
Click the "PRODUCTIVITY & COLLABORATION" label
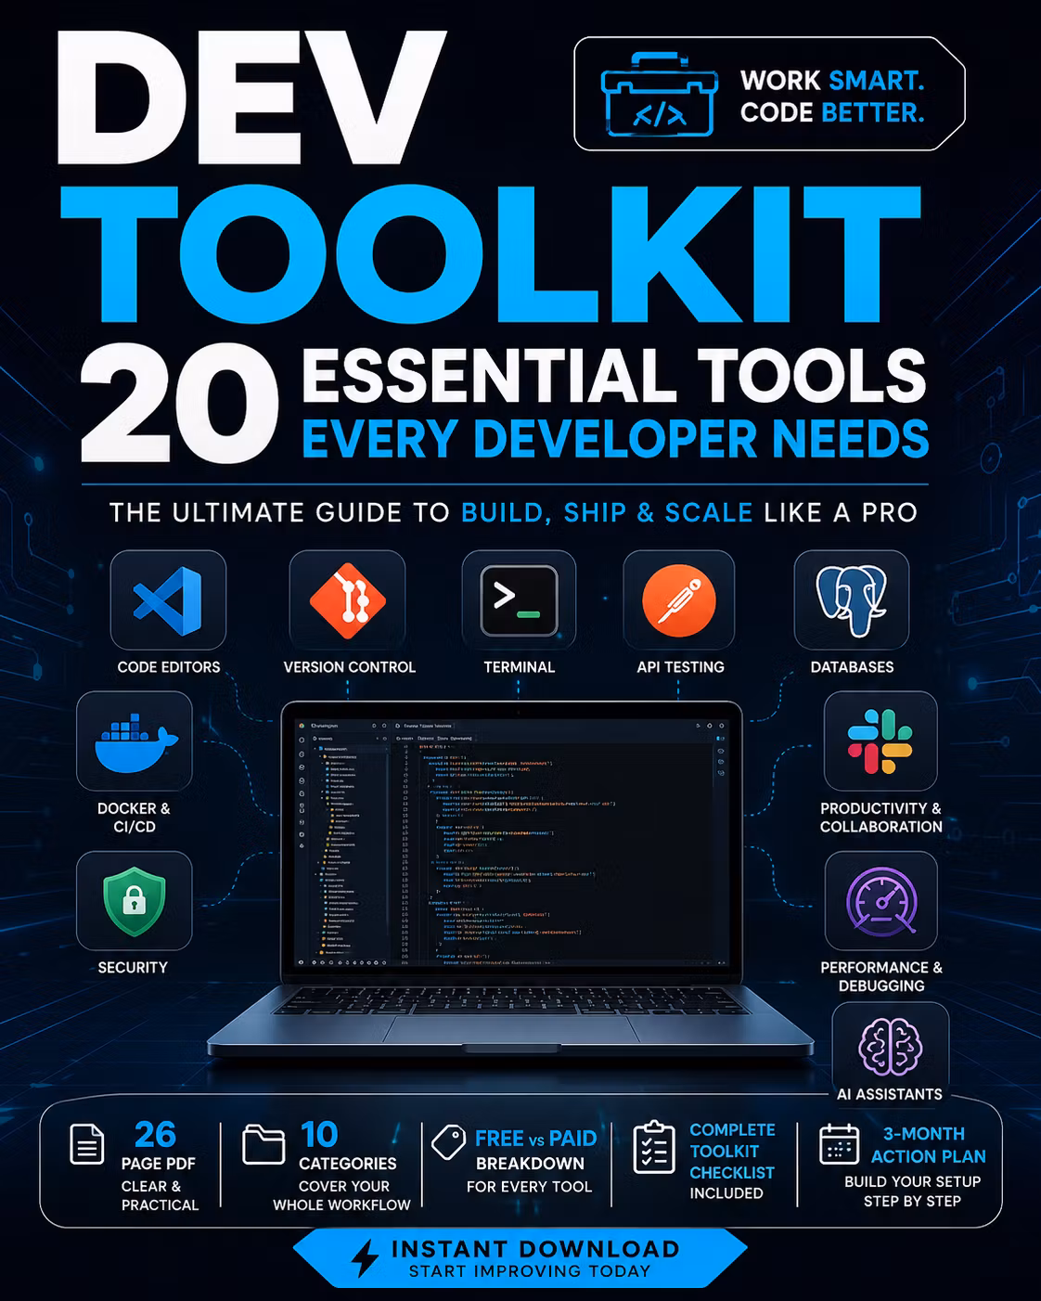(x=881, y=818)
